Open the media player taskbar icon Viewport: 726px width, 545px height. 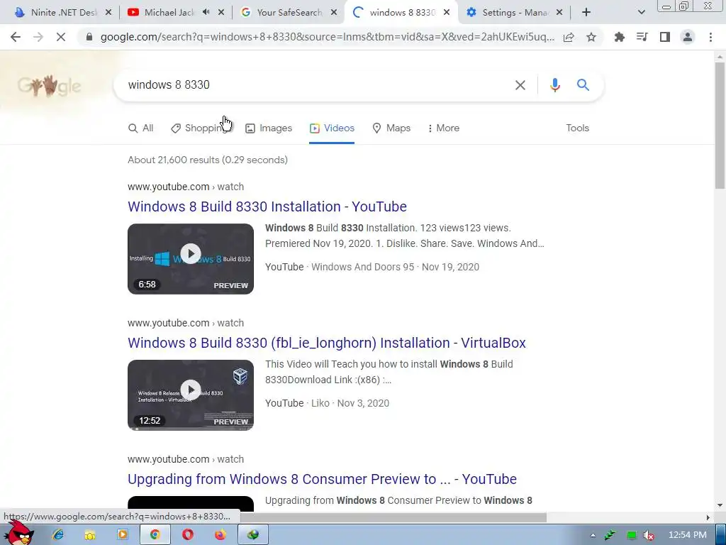pyautogui.click(x=122, y=535)
